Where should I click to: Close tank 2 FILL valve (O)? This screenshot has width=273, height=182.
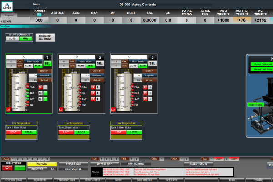[93, 87]
